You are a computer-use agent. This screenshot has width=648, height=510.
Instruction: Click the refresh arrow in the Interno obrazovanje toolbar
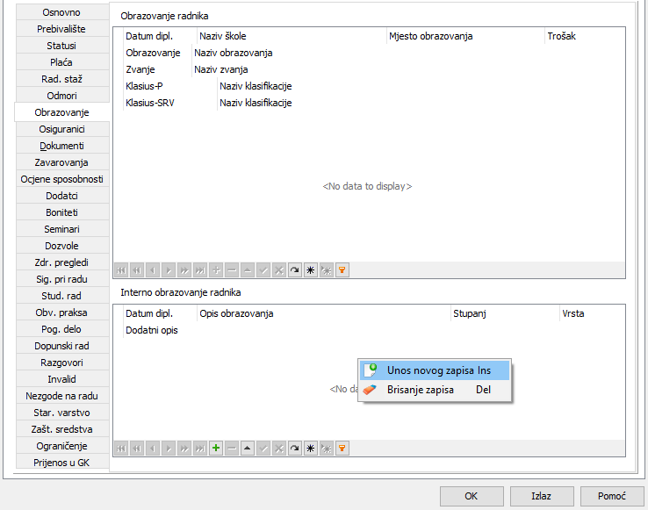pyautogui.click(x=295, y=449)
